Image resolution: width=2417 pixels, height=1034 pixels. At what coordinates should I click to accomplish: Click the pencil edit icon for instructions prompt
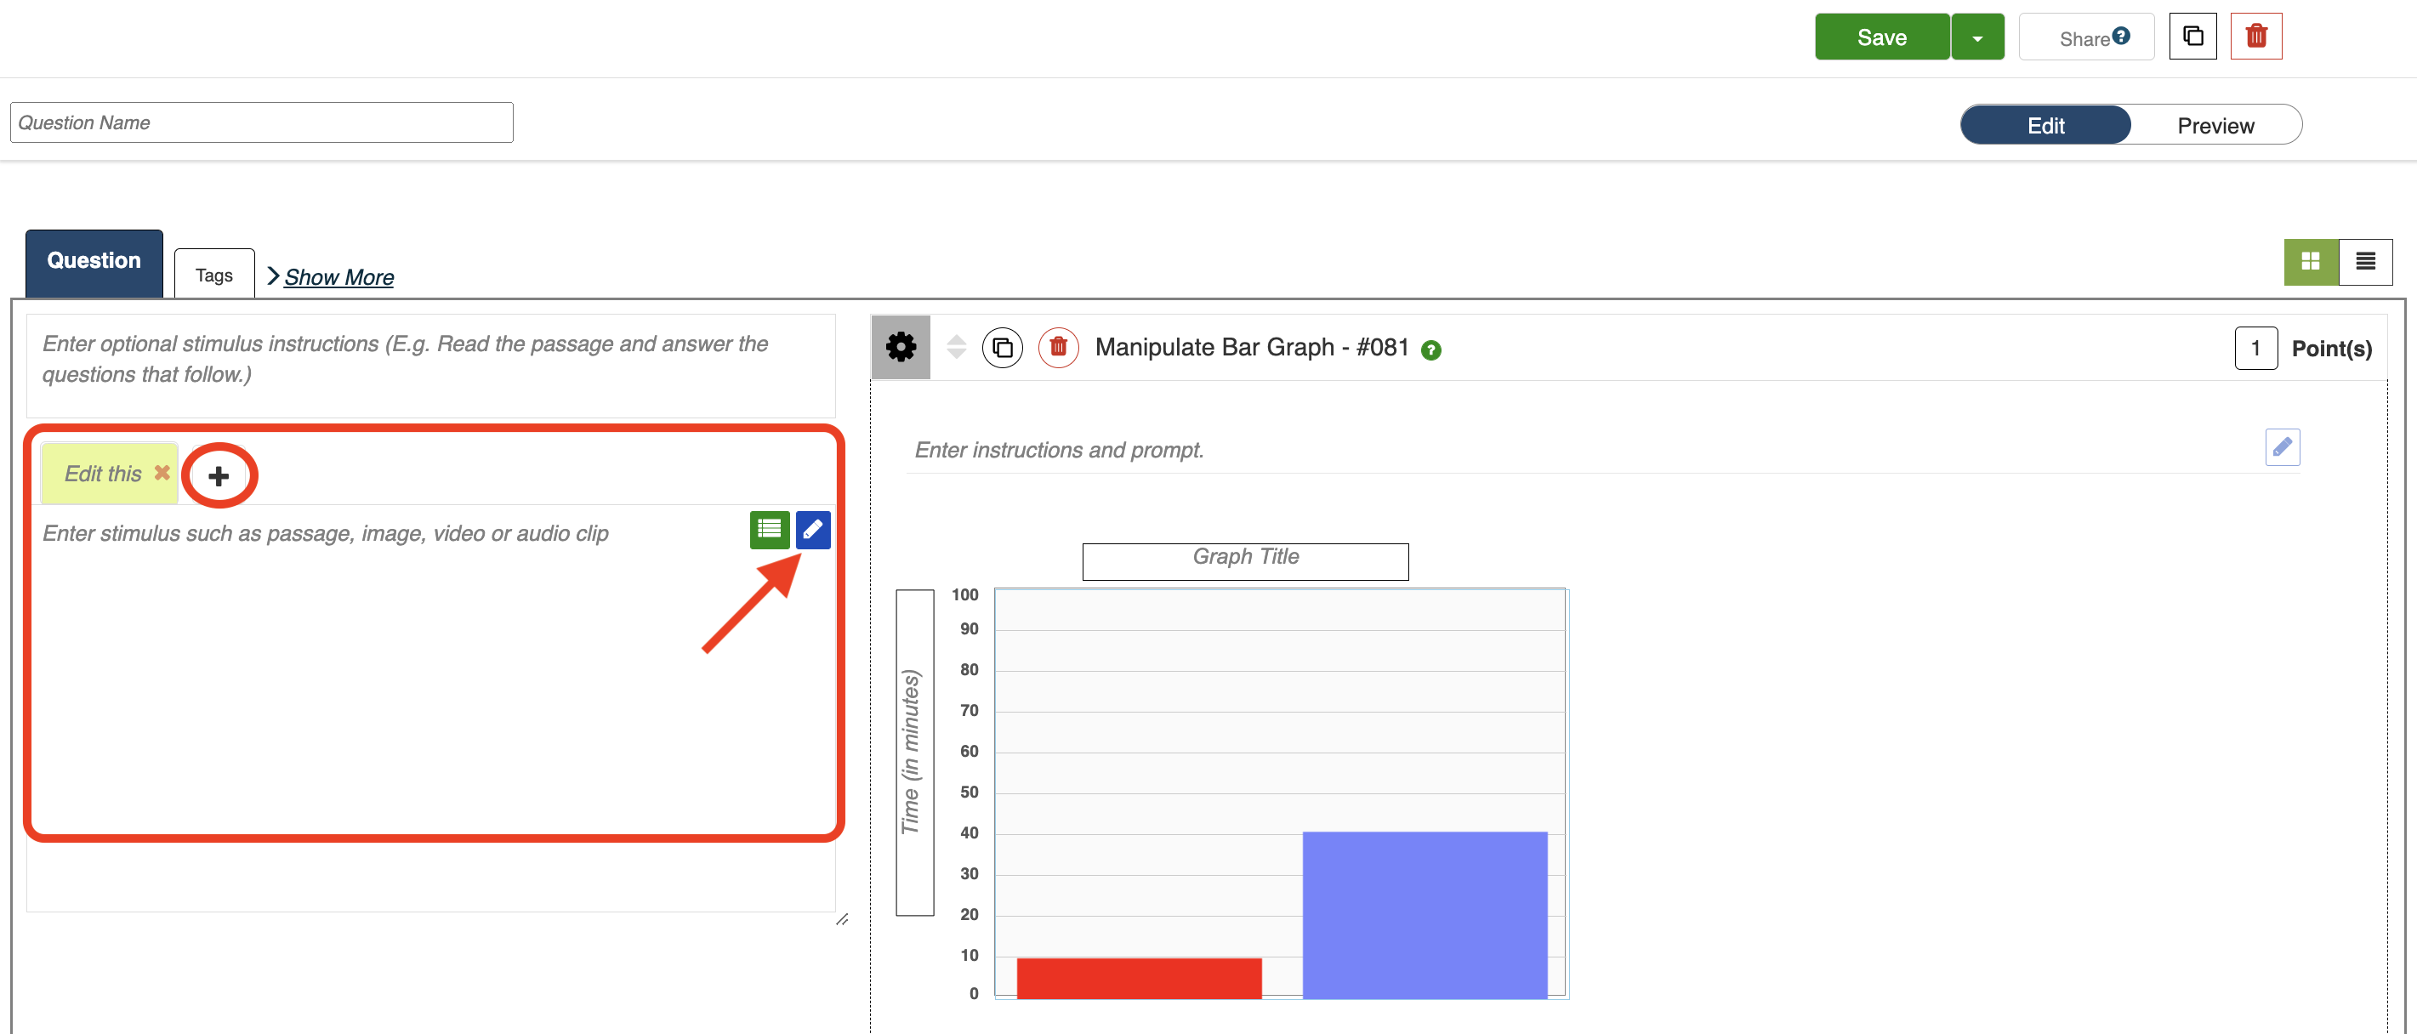click(2281, 446)
